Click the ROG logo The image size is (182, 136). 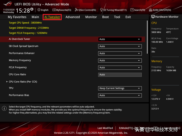pyautogui.click(x=8, y=4)
